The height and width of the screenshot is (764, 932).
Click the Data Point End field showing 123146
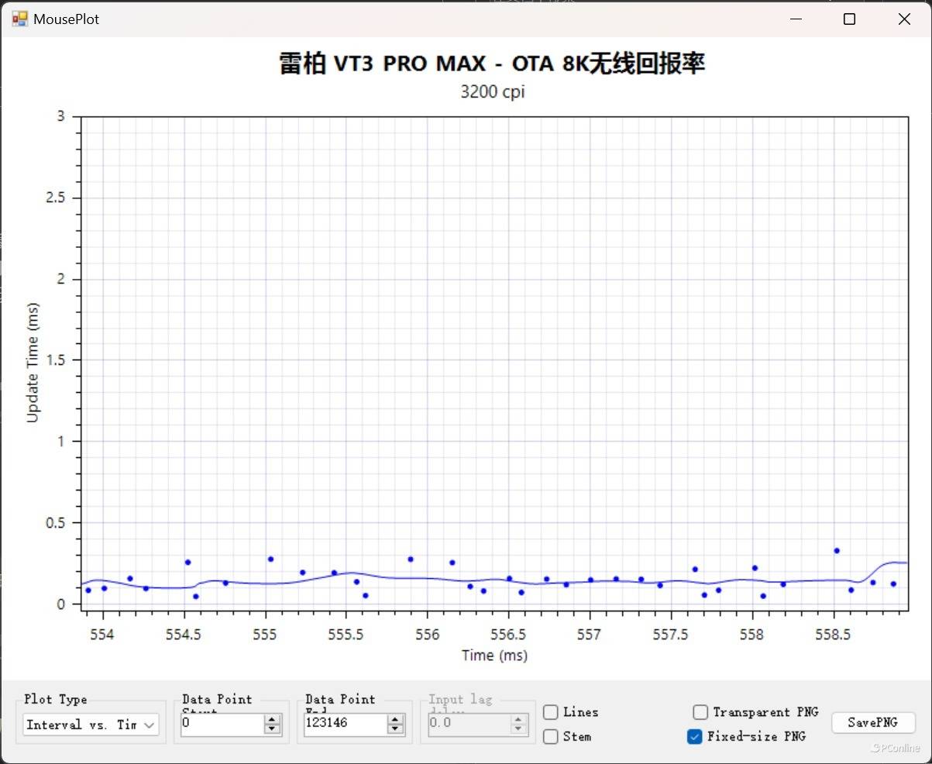point(346,724)
